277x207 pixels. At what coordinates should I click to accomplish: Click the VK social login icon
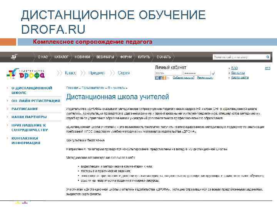157,78
